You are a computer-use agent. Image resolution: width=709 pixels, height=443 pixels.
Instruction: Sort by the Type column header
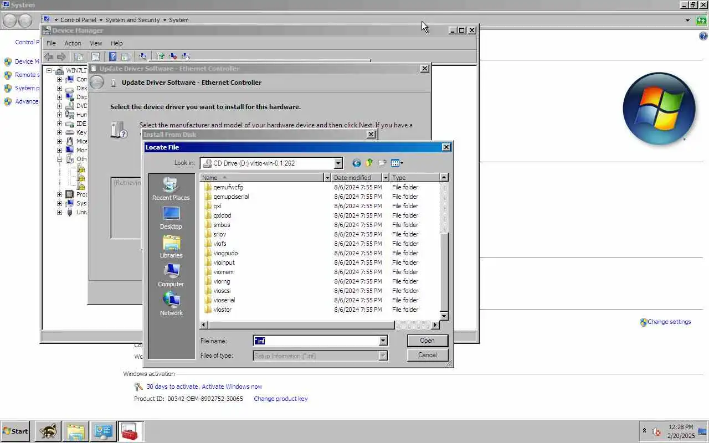click(414, 178)
